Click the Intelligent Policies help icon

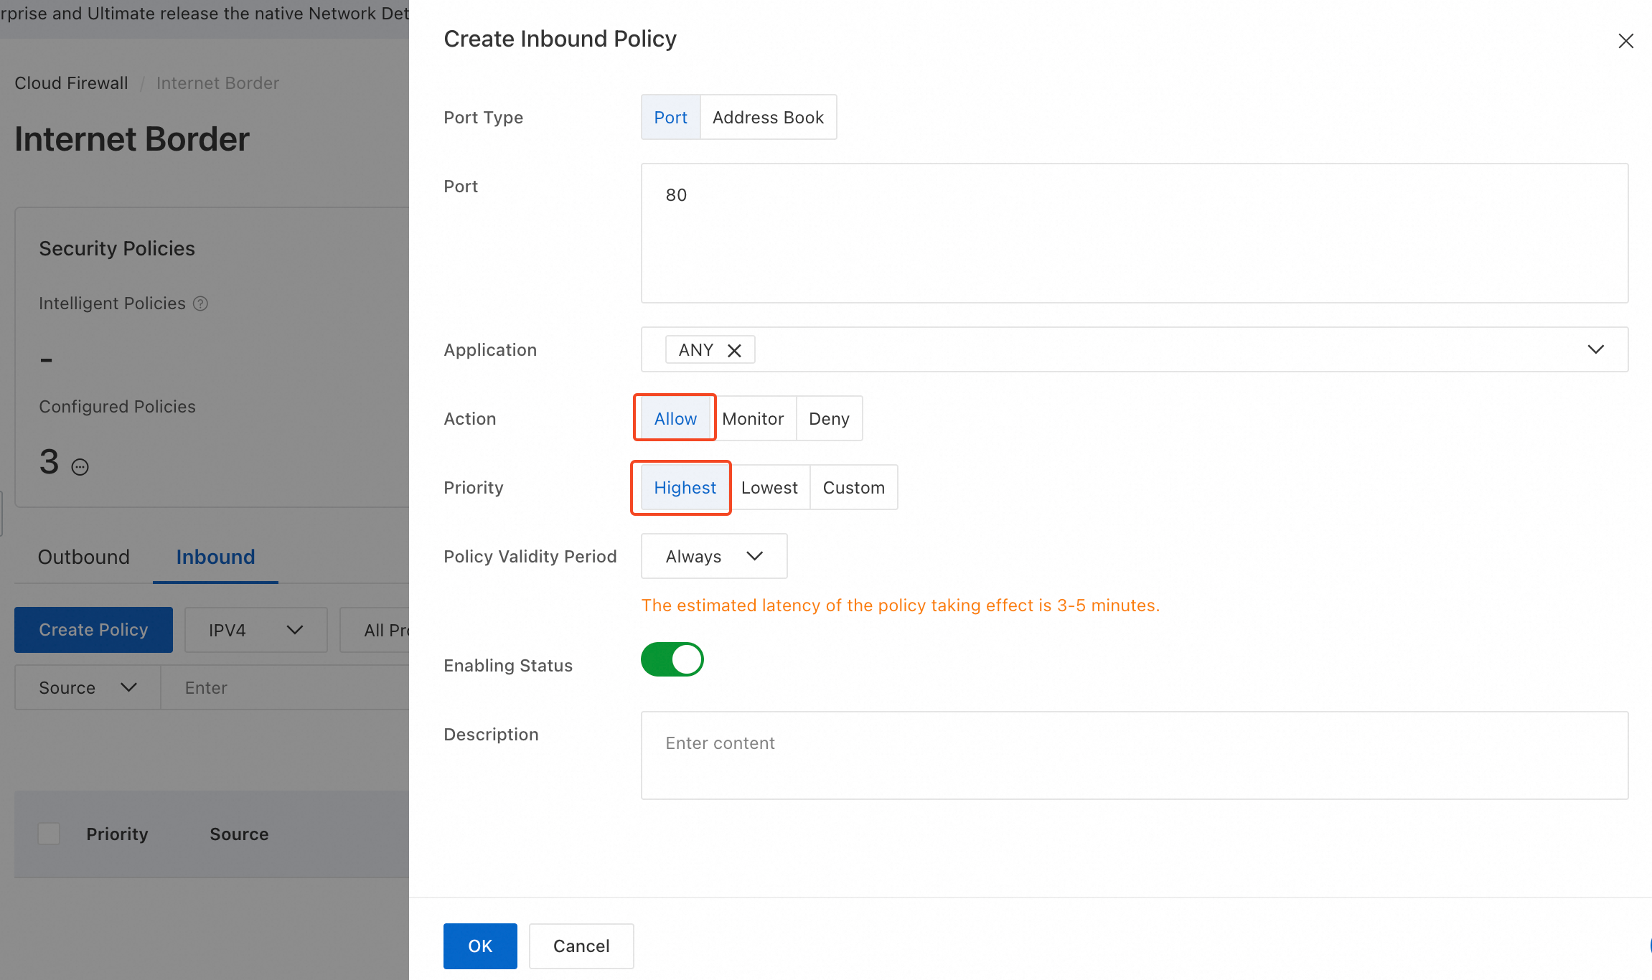tap(201, 303)
